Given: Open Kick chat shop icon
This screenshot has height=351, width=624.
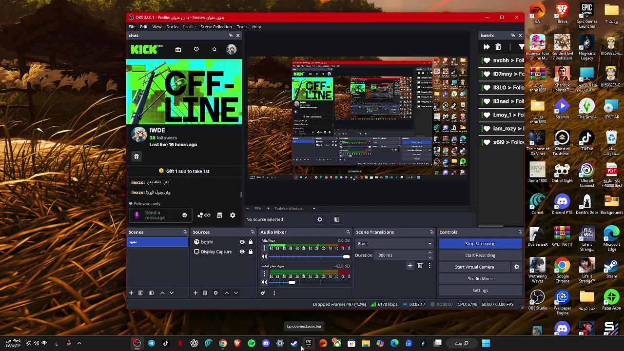Looking at the screenshot, I should 219,215.
